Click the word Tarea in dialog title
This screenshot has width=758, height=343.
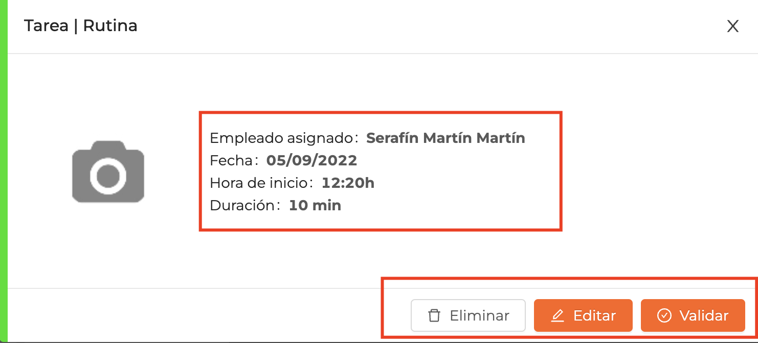pos(46,26)
